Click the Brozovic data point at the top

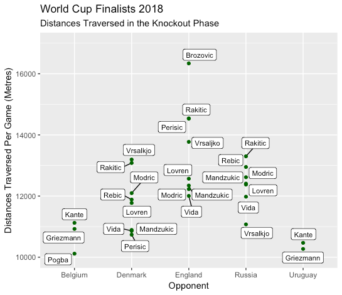189,63
